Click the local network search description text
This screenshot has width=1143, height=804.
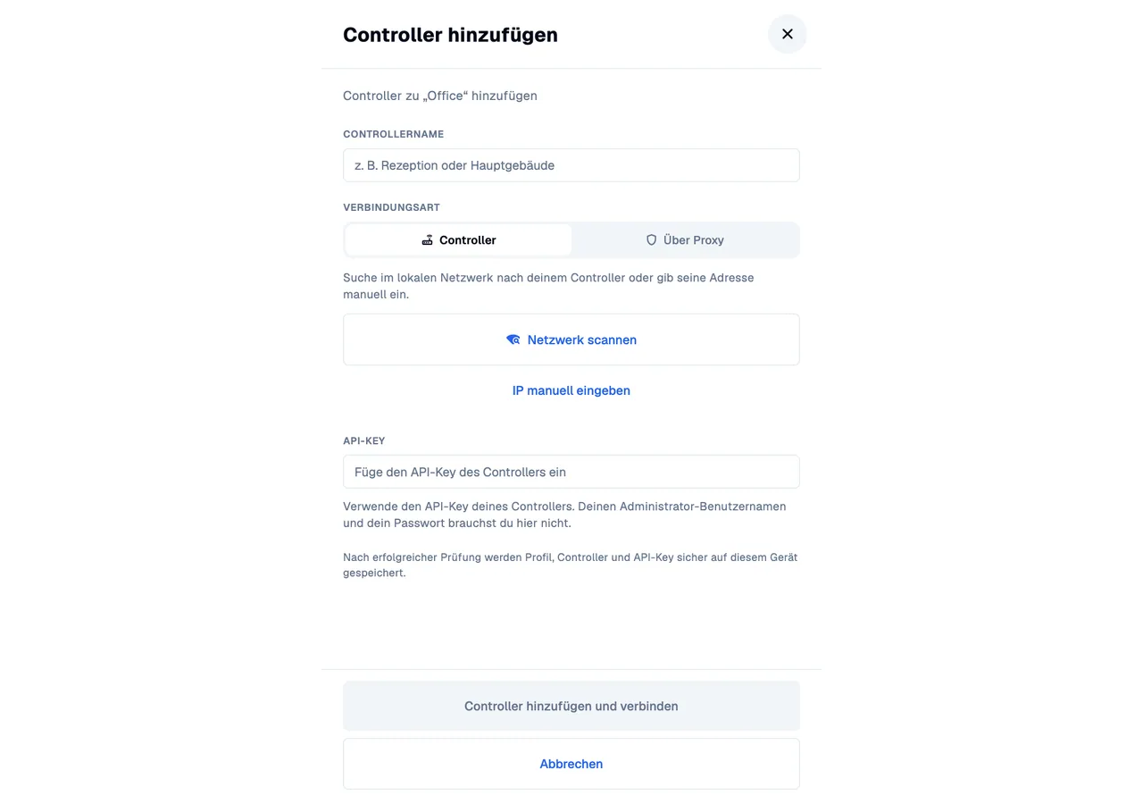coord(548,286)
